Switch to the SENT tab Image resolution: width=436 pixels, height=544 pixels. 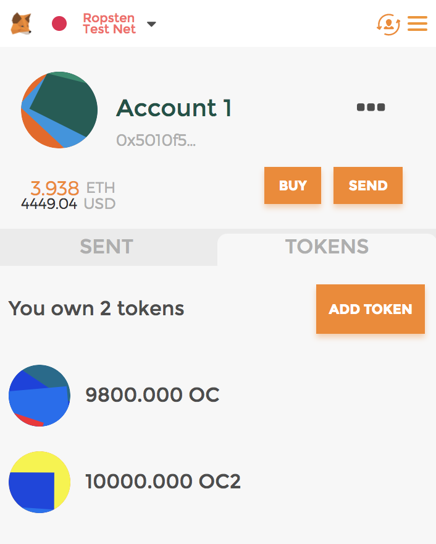pos(107,247)
